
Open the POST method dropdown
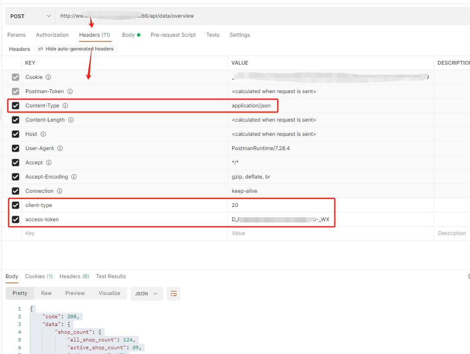pyautogui.click(x=30, y=16)
